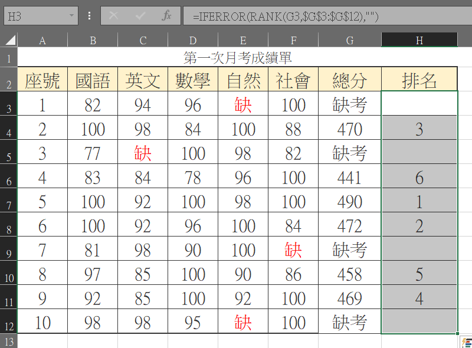Click total score cell 470
Viewport: 472px width, 348px height.
(x=350, y=127)
